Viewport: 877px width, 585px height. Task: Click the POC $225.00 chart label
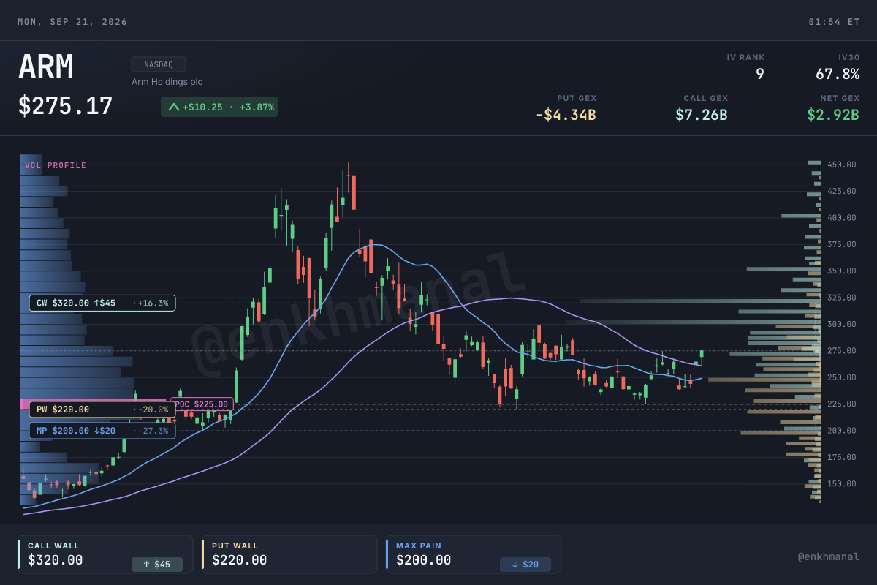tap(202, 404)
